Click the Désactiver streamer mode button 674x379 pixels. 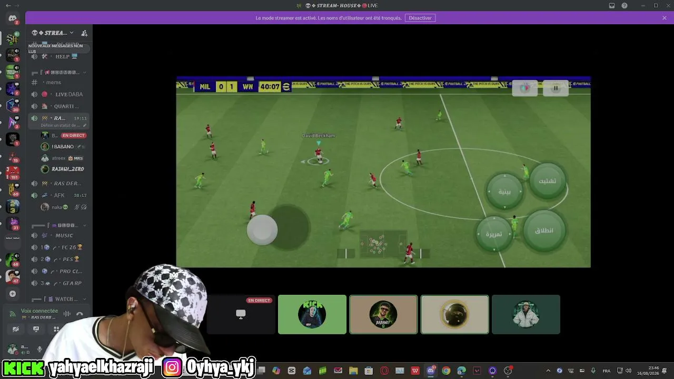pos(420,18)
